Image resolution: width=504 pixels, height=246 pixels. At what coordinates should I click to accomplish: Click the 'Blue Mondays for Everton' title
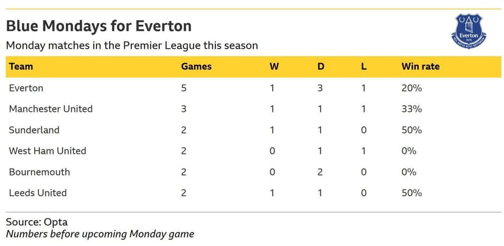click(x=99, y=27)
